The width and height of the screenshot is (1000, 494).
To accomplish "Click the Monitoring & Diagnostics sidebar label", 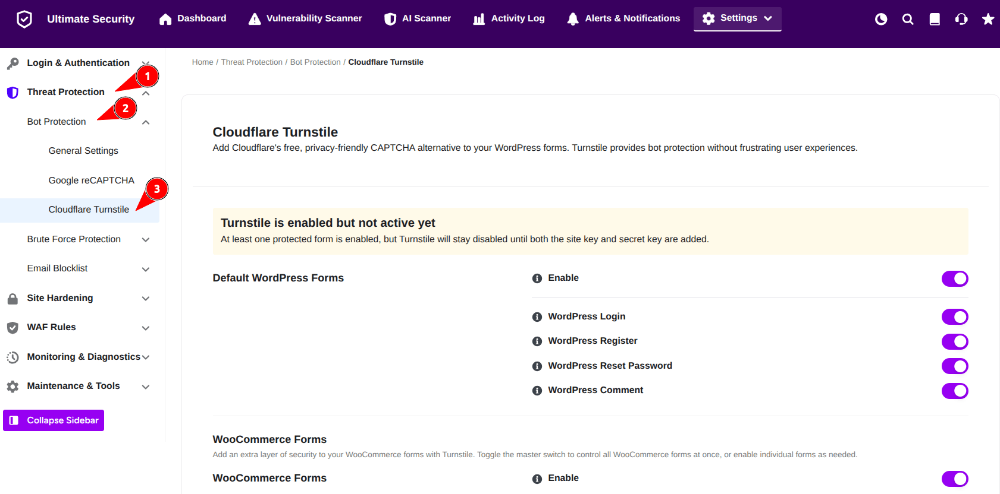I will click(84, 357).
